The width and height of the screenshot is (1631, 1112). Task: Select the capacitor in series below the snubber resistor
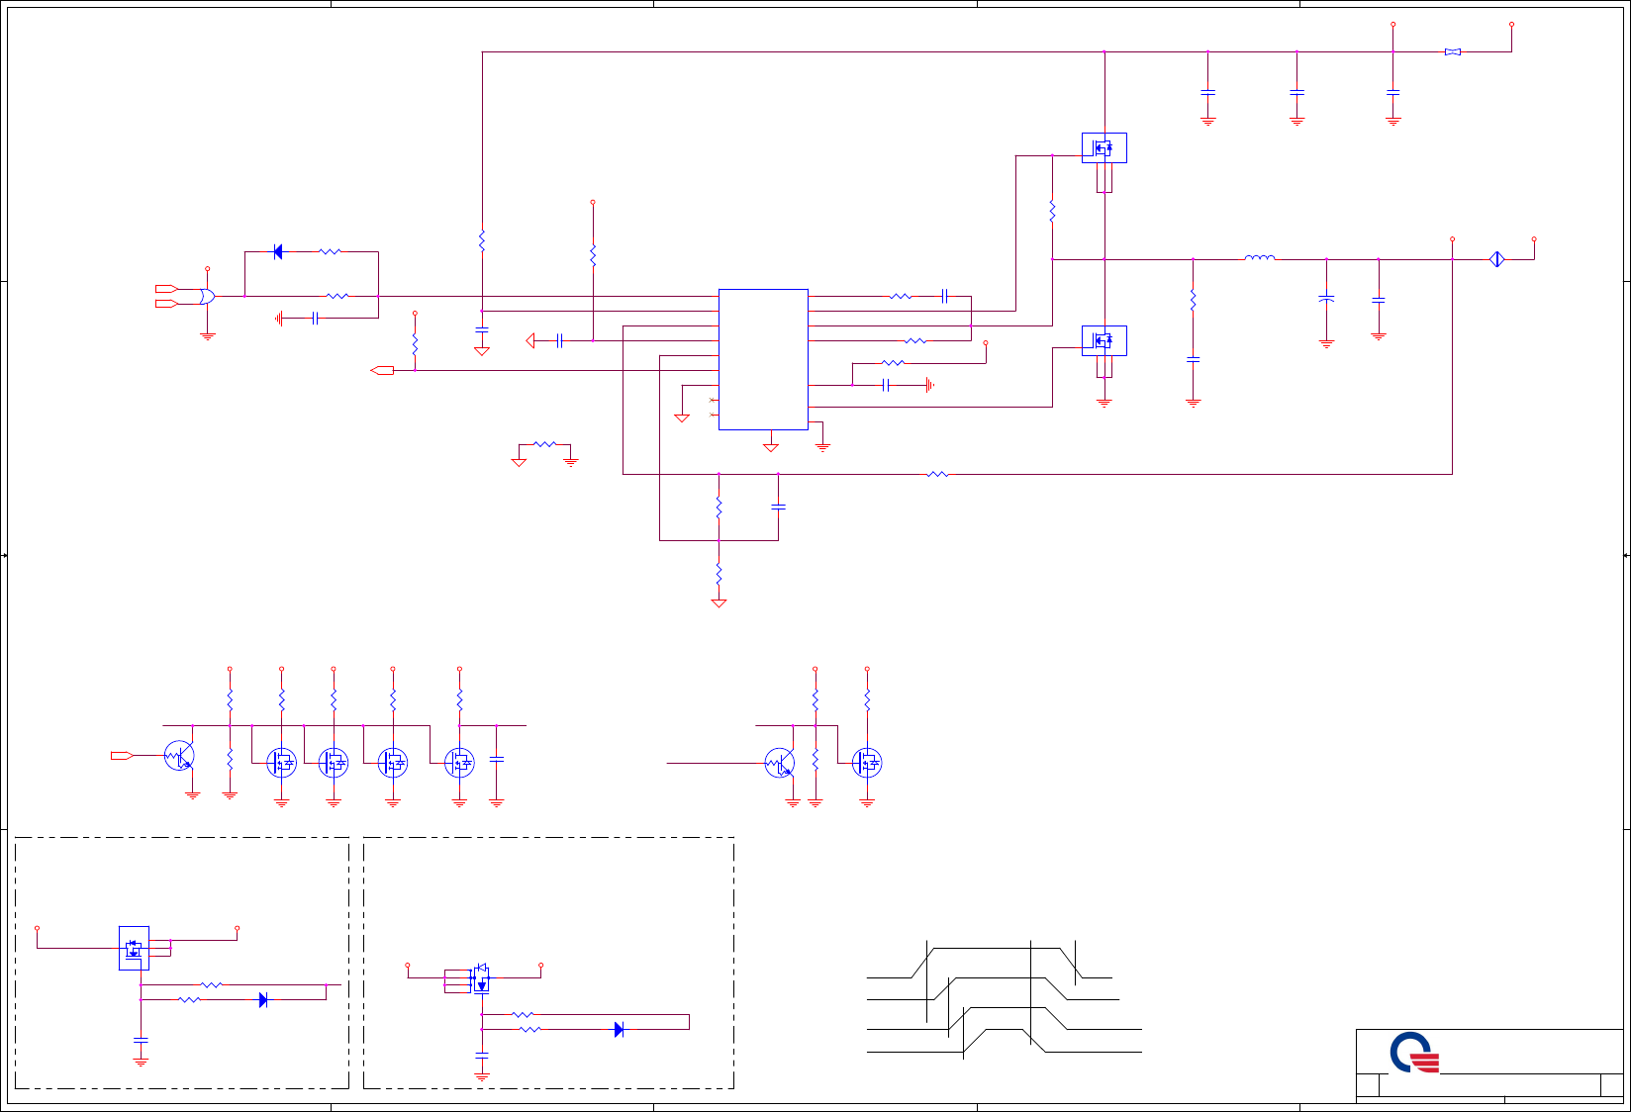click(1194, 360)
